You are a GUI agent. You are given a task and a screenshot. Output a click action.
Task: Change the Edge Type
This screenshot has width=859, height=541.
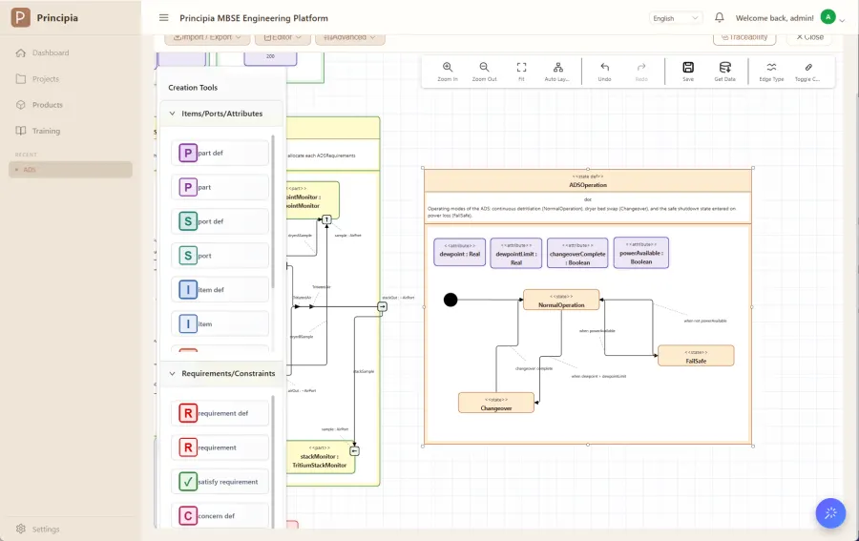[771, 72]
